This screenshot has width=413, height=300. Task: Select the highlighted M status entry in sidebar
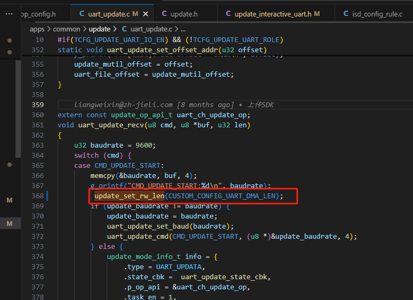(10, 223)
